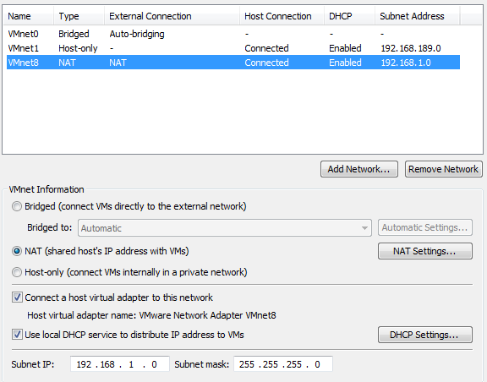The height and width of the screenshot is (382, 487).
Task: Sort list by DHCP column header
Action: coord(349,16)
